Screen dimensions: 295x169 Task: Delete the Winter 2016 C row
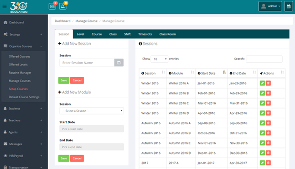click(268, 103)
